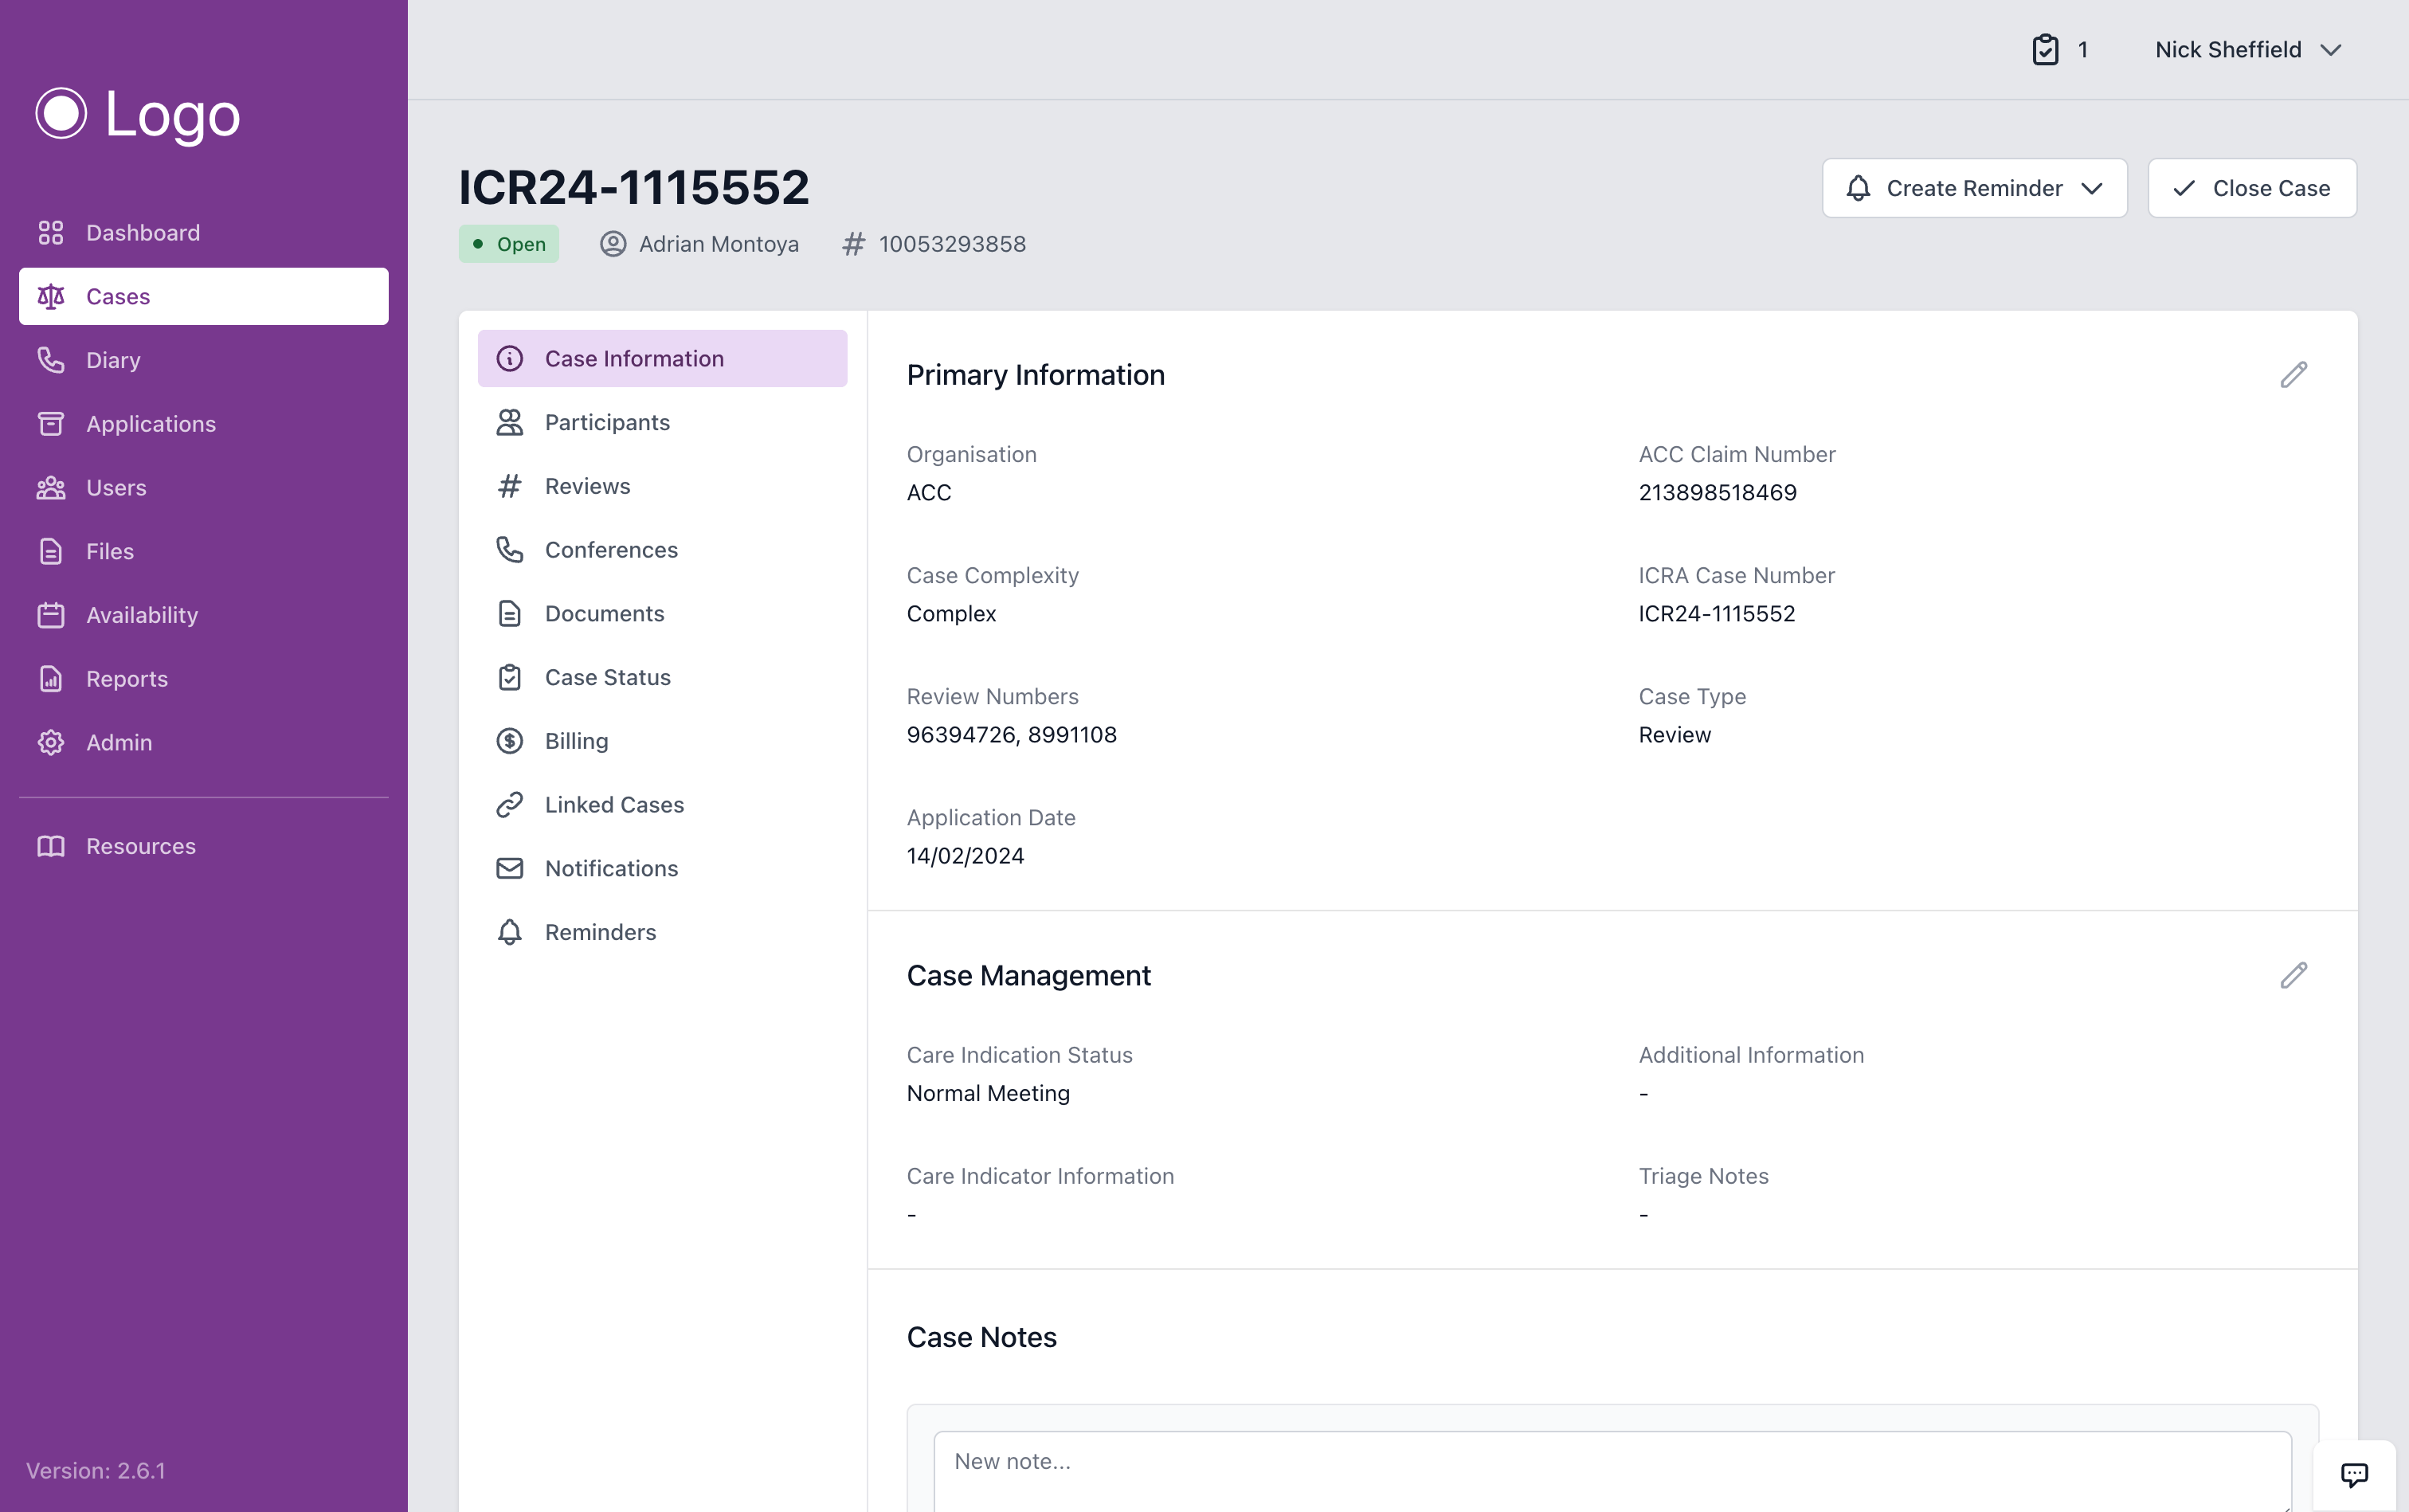Viewport: 2409px width, 1512px height.
Task: Click the Applications archive icon
Action: 51,423
